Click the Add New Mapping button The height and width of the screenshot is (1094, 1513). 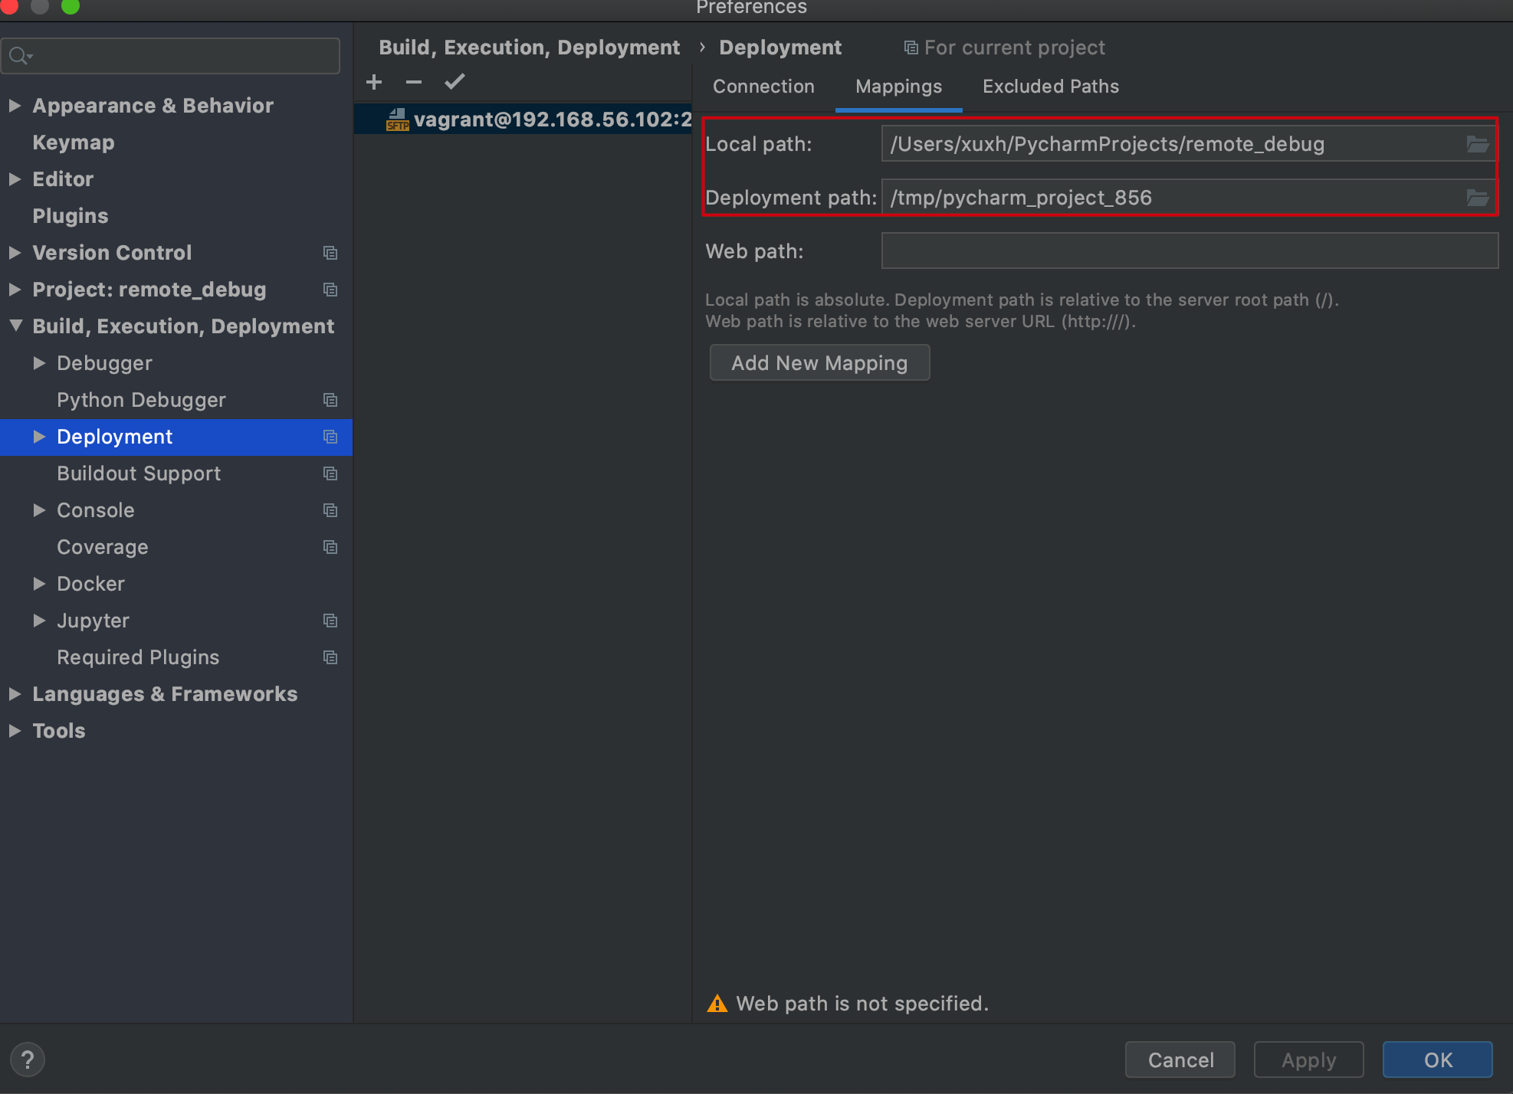[819, 362]
